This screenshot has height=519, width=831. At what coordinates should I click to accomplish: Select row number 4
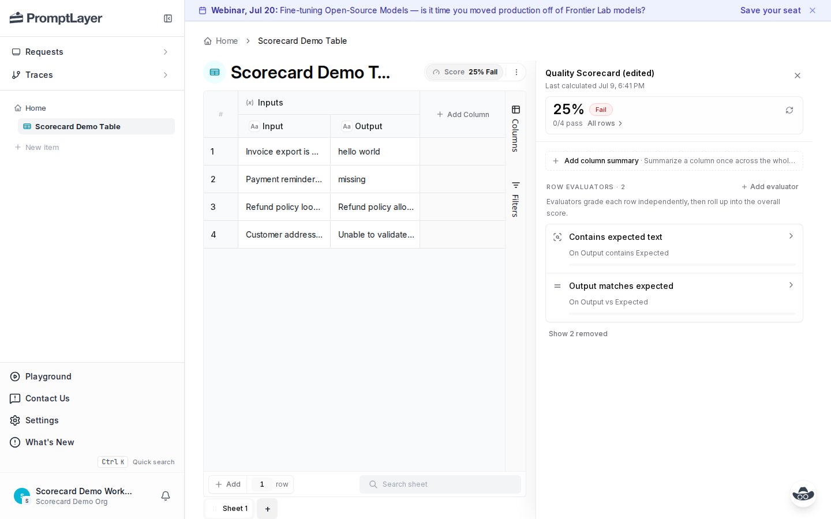220,235
